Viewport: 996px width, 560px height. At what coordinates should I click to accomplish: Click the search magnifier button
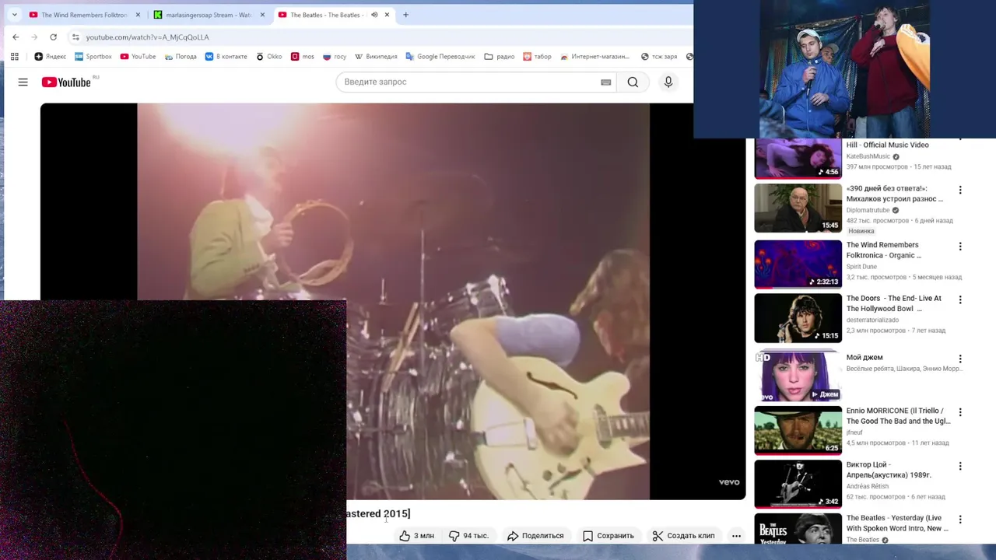click(x=633, y=82)
